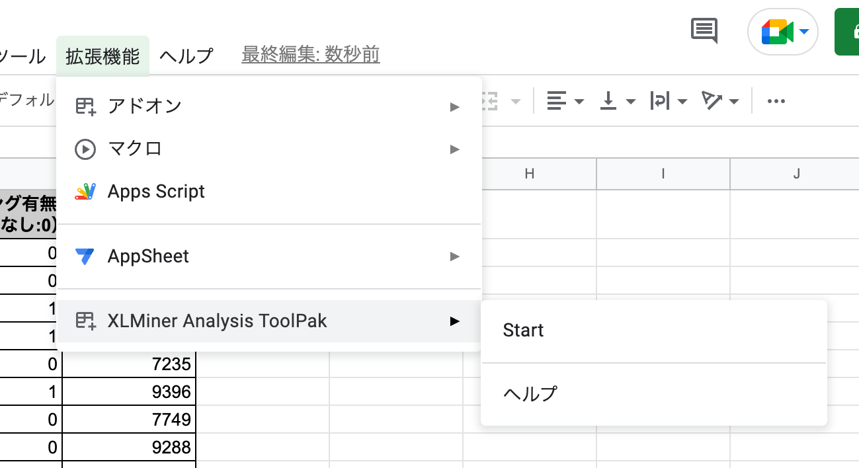Click the text wrapping icon
Viewport: 859px width, 468px height.
tap(660, 101)
